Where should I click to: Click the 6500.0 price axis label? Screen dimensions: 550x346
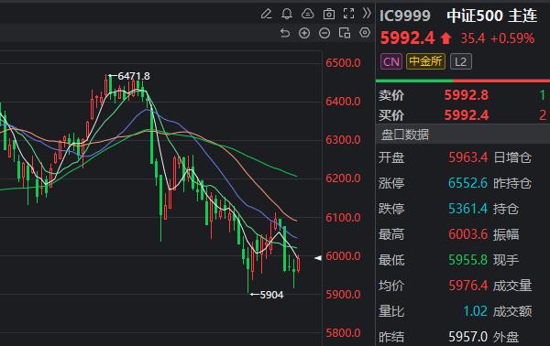click(x=343, y=63)
